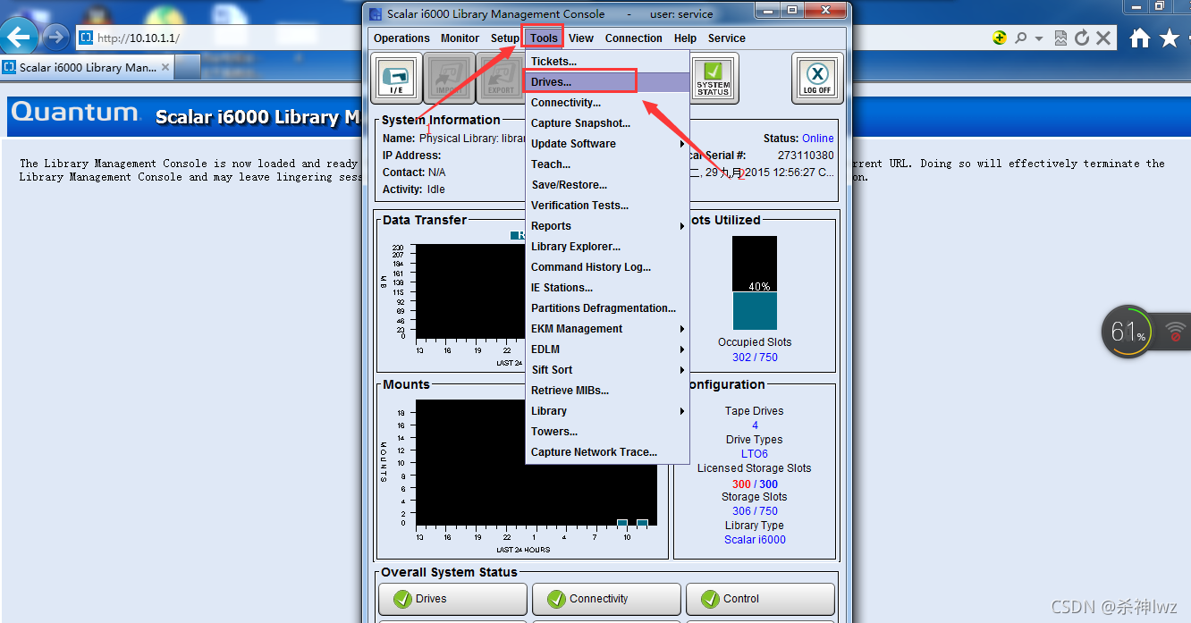Select IE Stations... menu entry
This screenshot has width=1191, height=623.
pos(607,288)
